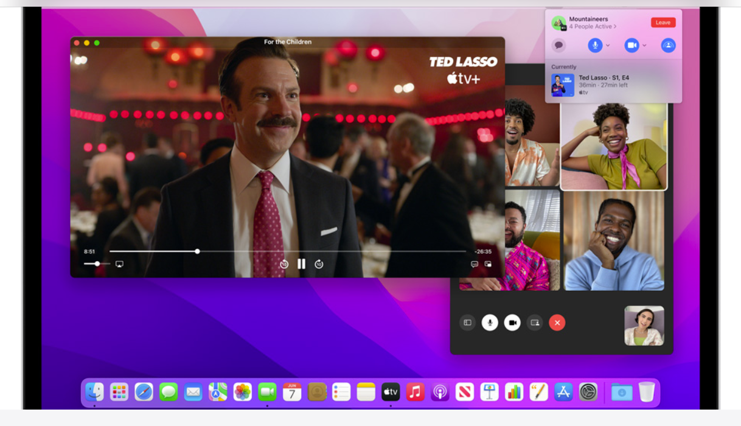The image size is (741, 426).
Task: Mute microphone in the SharePlay panel
Action: pyautogui.click(x=595, y=45)
